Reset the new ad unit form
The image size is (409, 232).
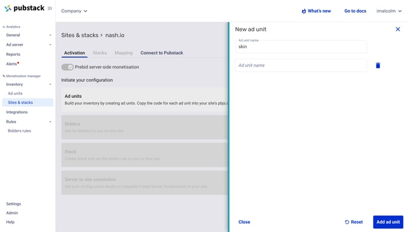[x=354, y=222]
